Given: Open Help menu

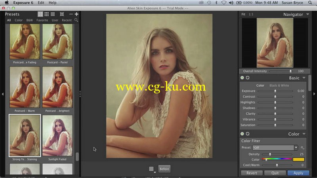Looking at the screenshot, I should (53, 3).
